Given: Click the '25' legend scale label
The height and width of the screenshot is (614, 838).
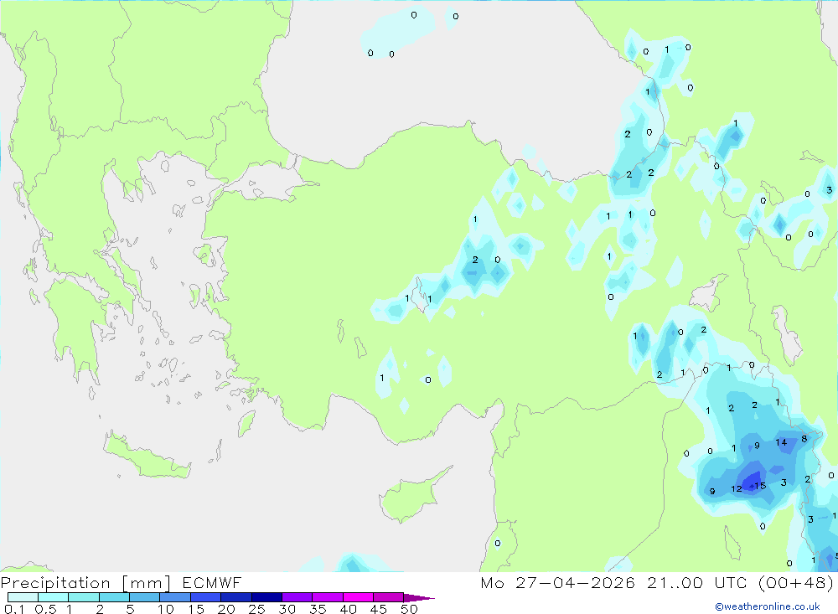Looking at the screenshot, I should (x=257, y=609).
